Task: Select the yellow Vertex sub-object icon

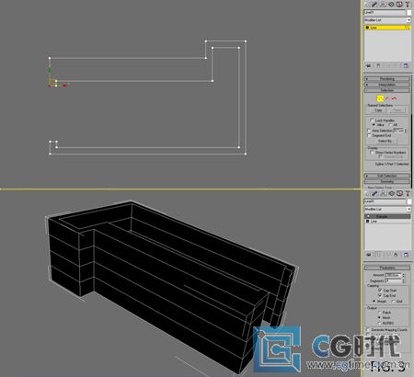Action: [380, 98]
